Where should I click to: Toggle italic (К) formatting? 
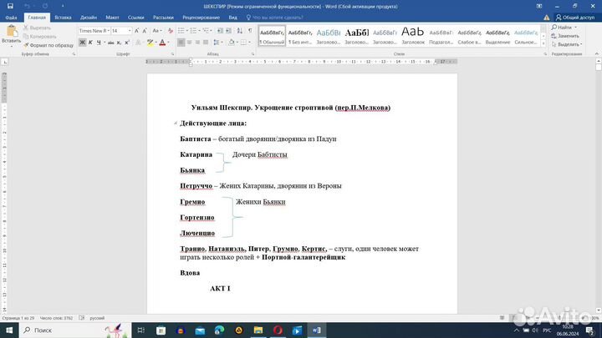pyautogui.click(x=90, y=43)
